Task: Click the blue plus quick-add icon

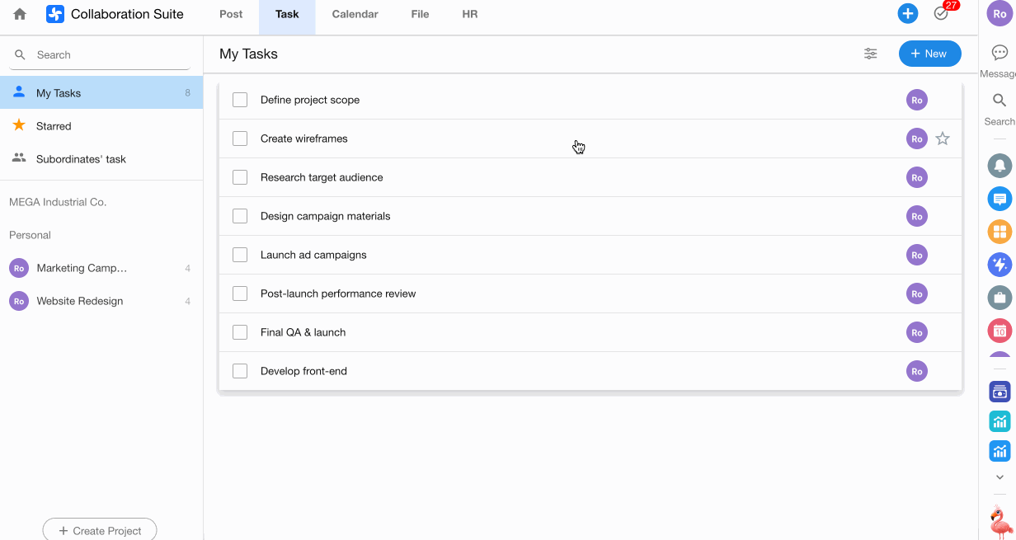Action: [907, 14]
